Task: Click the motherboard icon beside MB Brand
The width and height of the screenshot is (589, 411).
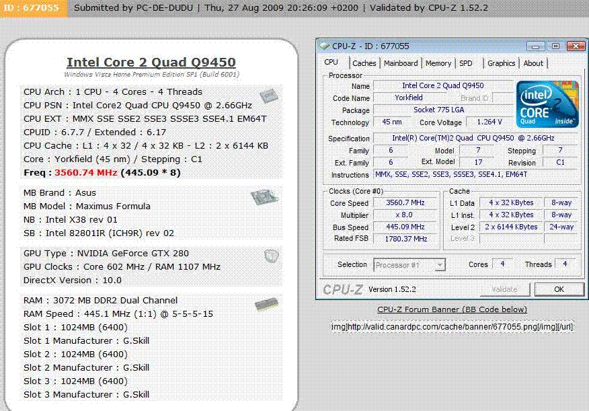Action: click(x=264, y=197)
